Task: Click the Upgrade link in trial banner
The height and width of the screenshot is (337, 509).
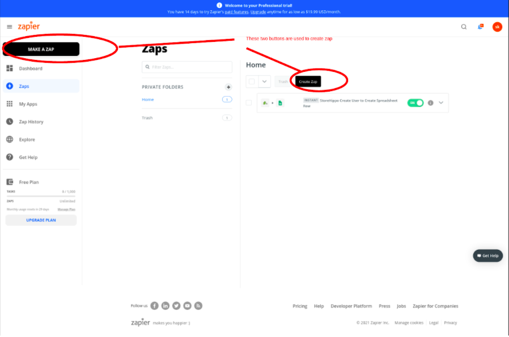Action: coord(258,12)
